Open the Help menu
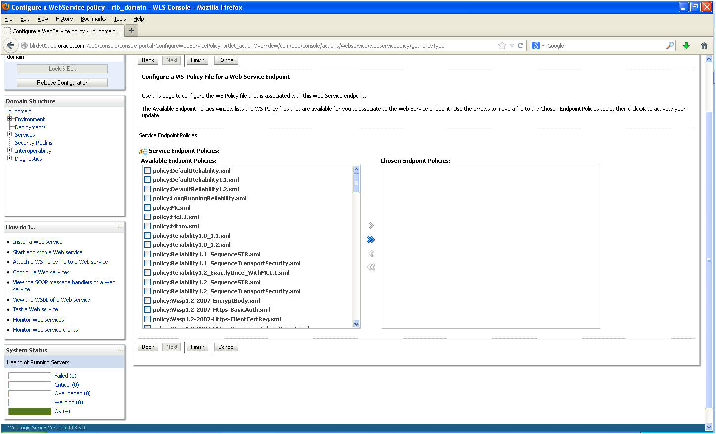 (x=139, y=19)
